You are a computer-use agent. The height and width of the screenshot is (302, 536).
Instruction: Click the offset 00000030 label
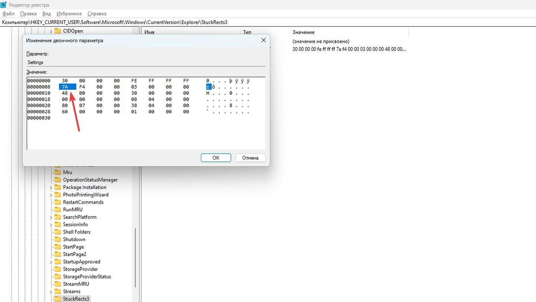[39, 118]
